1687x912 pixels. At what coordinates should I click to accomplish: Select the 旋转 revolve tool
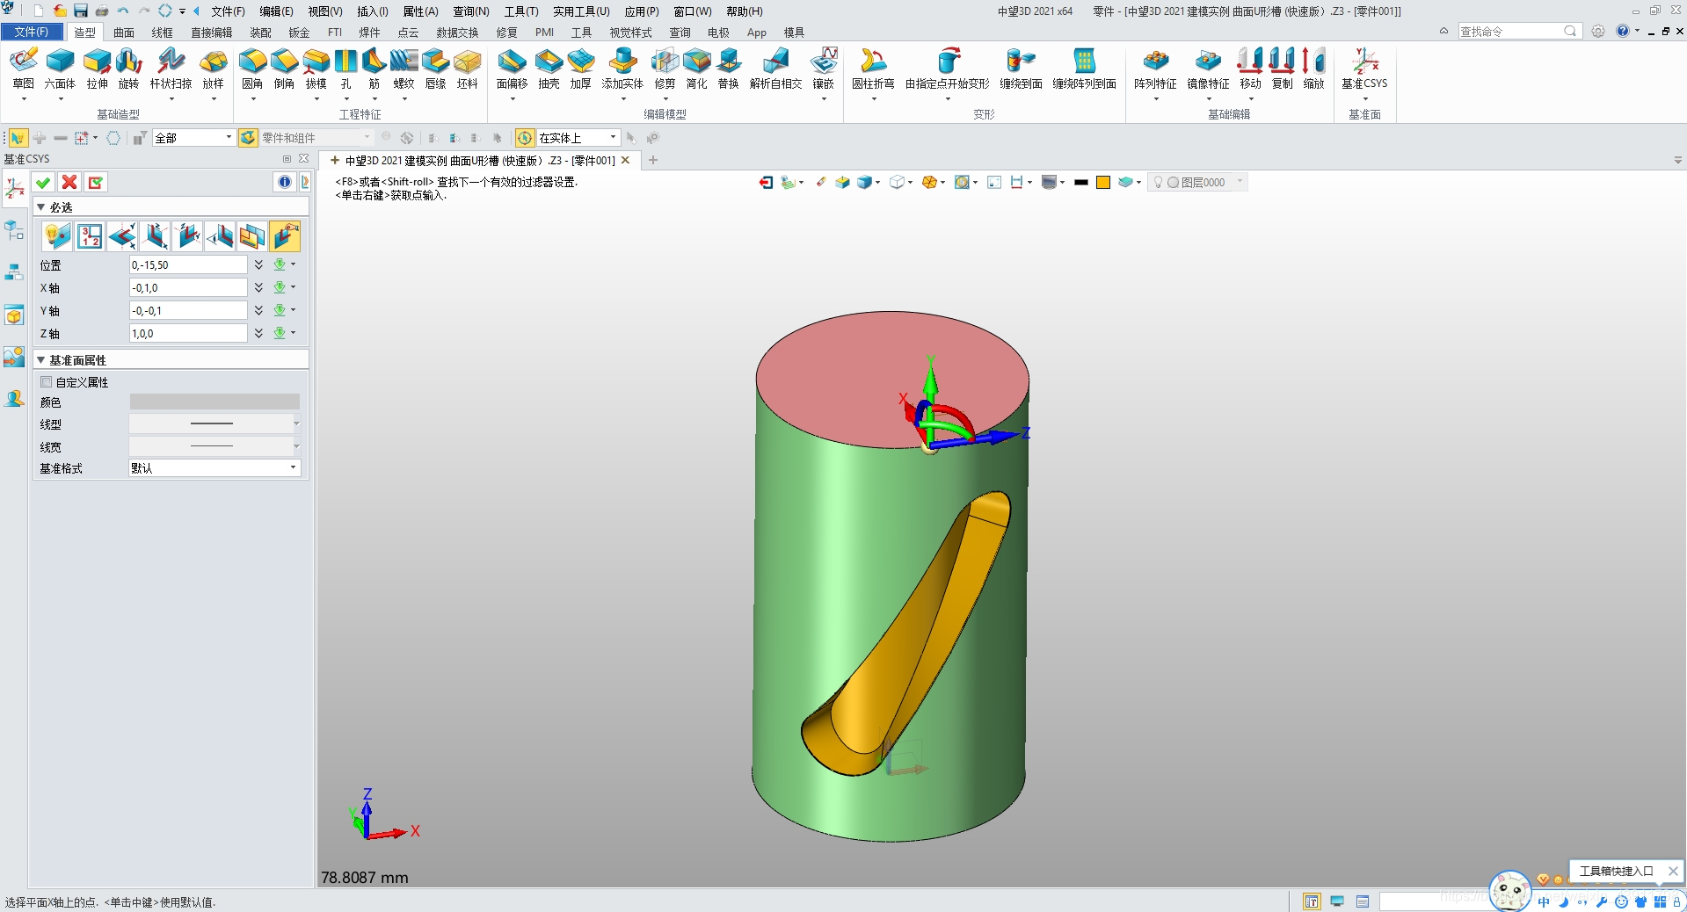[x=128, y=69]
